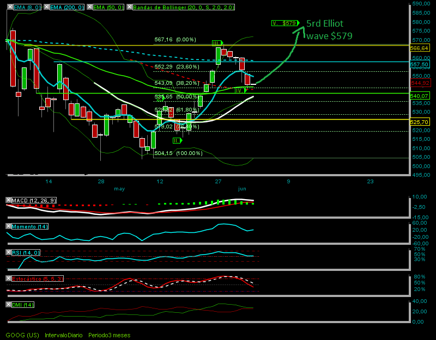This screenshot has height=340, width=436.
Task: Close the Estocástico (5, 5, 3) panel
Action: point(9,279)
